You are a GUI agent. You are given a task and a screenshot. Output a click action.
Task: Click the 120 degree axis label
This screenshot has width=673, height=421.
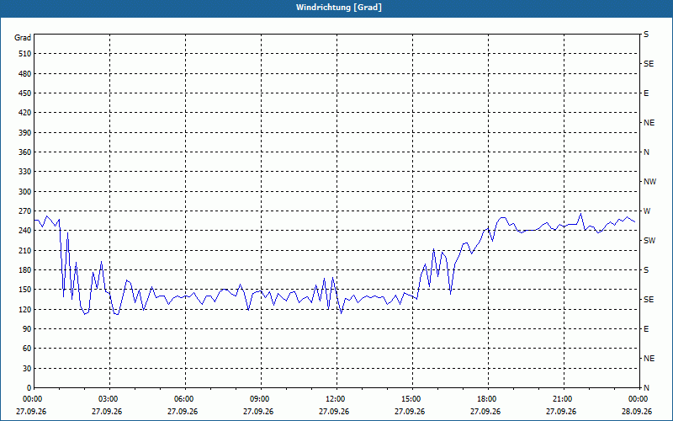(x=25, y=310)
